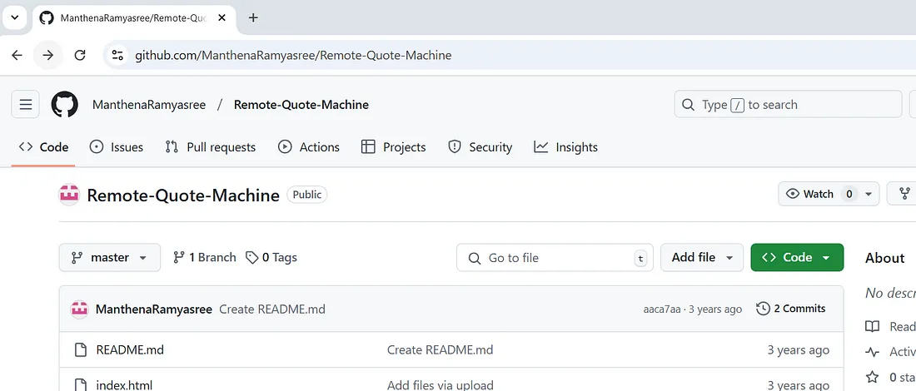Focus the 'Type / to search' box
Screen dimensions: 916x391
[788, 105]
